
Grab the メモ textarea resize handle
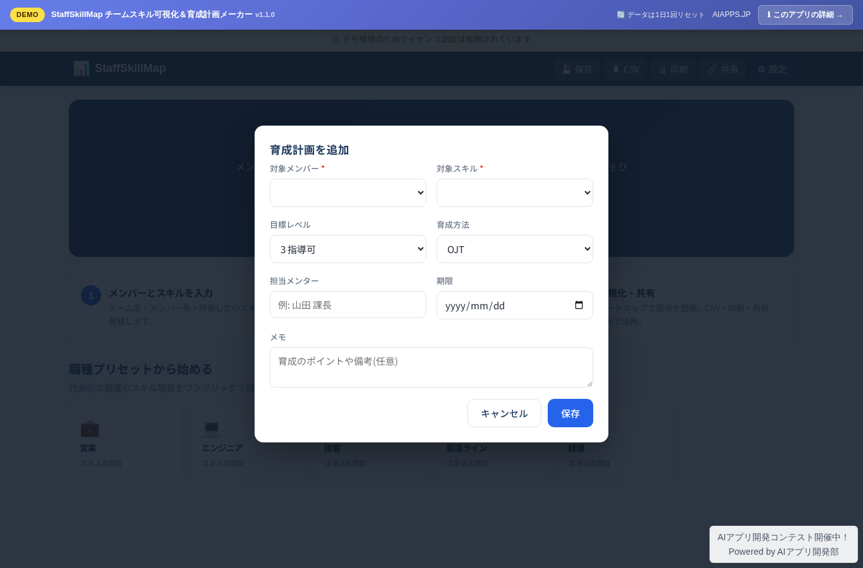click(x=589, y=384)
